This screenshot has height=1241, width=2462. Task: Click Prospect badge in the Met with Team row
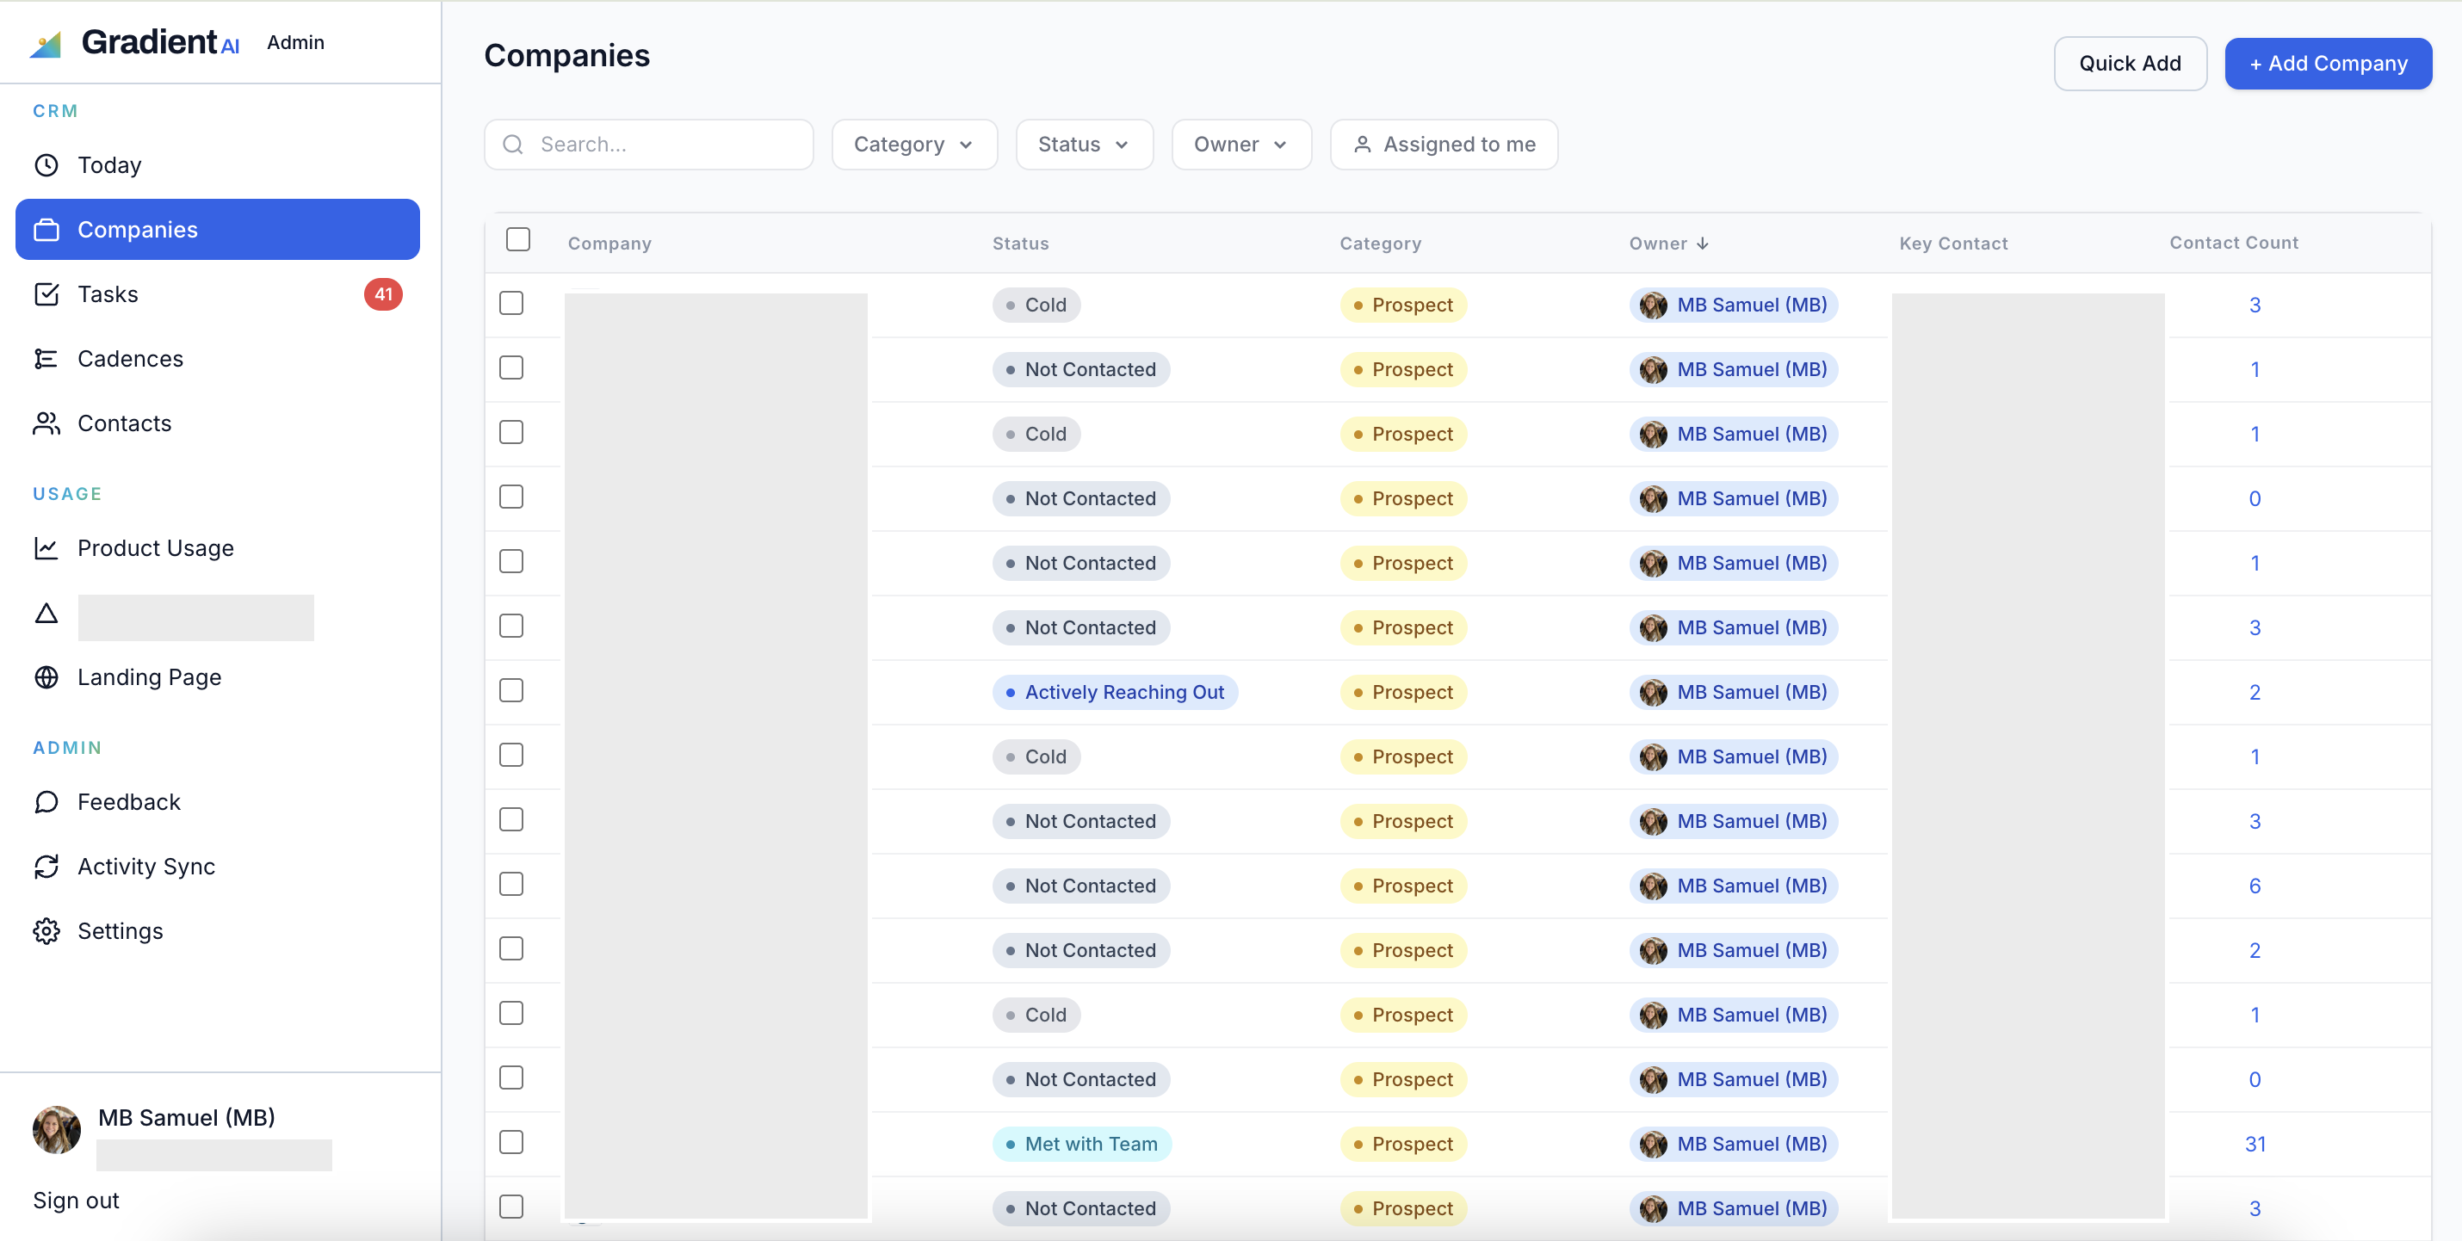click(1402, 1145)
